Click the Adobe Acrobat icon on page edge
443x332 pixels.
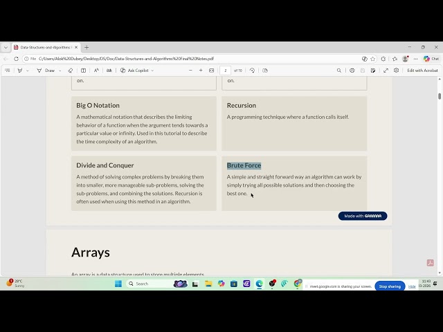pyautogui.click(x=431, y=263)
